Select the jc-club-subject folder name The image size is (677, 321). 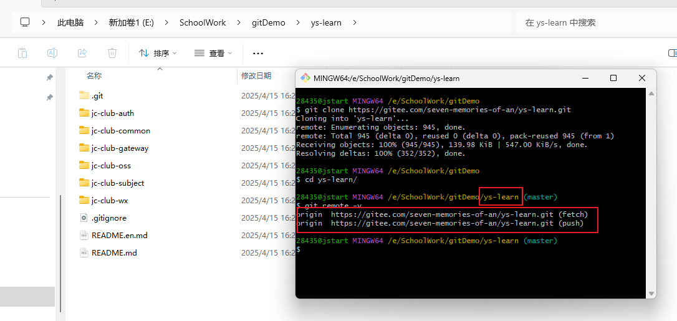118,183
